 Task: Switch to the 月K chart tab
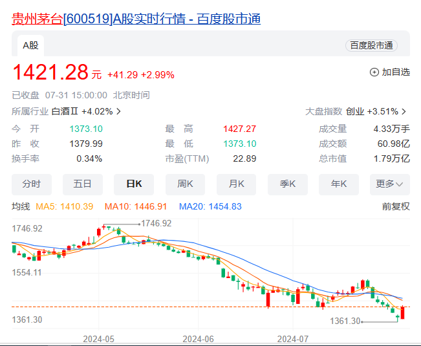(236, 184)
